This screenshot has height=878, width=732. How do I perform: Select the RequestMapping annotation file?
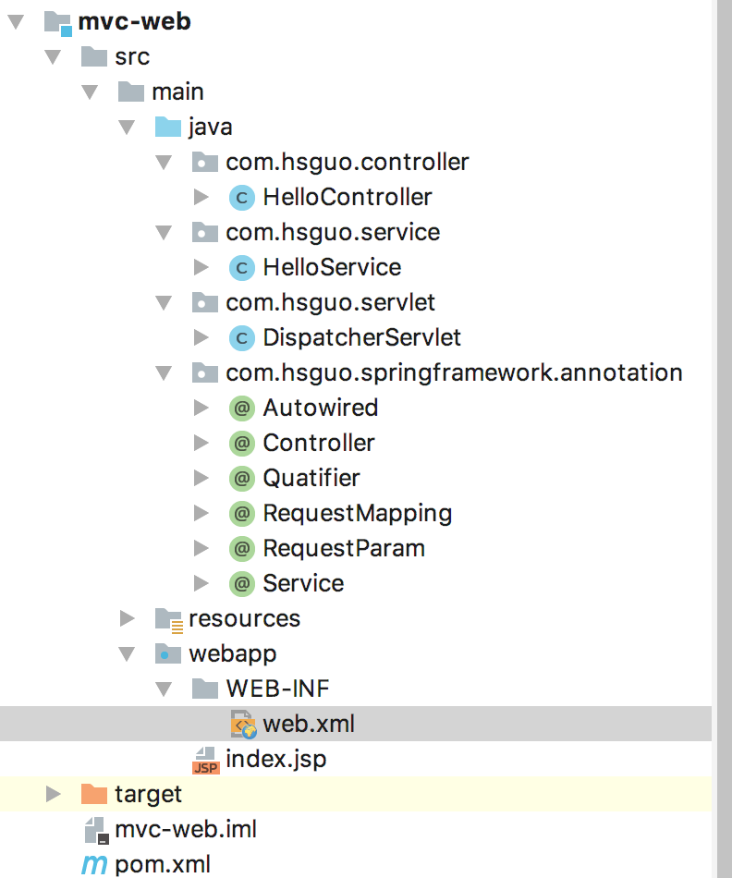coord(357,513)
